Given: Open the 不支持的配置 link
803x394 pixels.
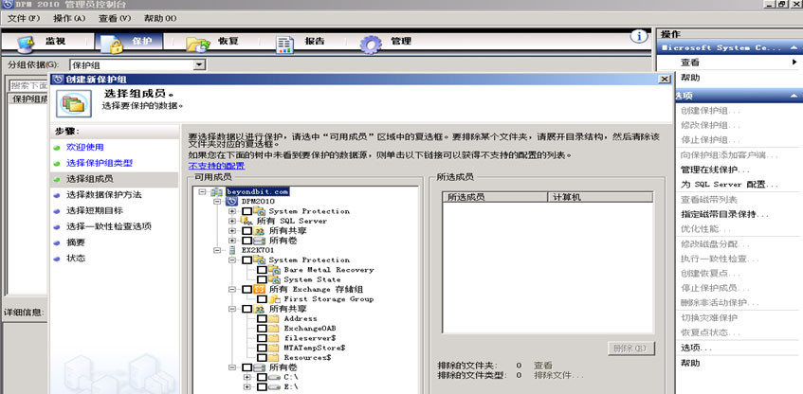Looking at the screenshot, I should click(x=216, y=166).
